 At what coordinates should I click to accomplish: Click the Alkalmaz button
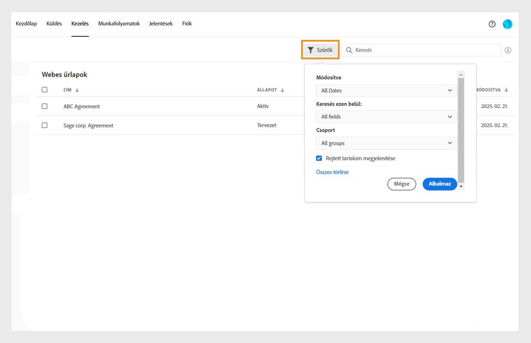(x=439, y=184)
